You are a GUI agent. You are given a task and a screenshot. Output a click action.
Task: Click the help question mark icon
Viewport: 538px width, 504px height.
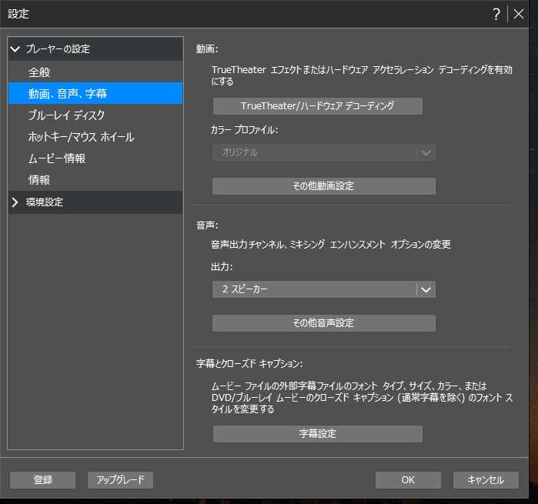click(x=496, y=15)
